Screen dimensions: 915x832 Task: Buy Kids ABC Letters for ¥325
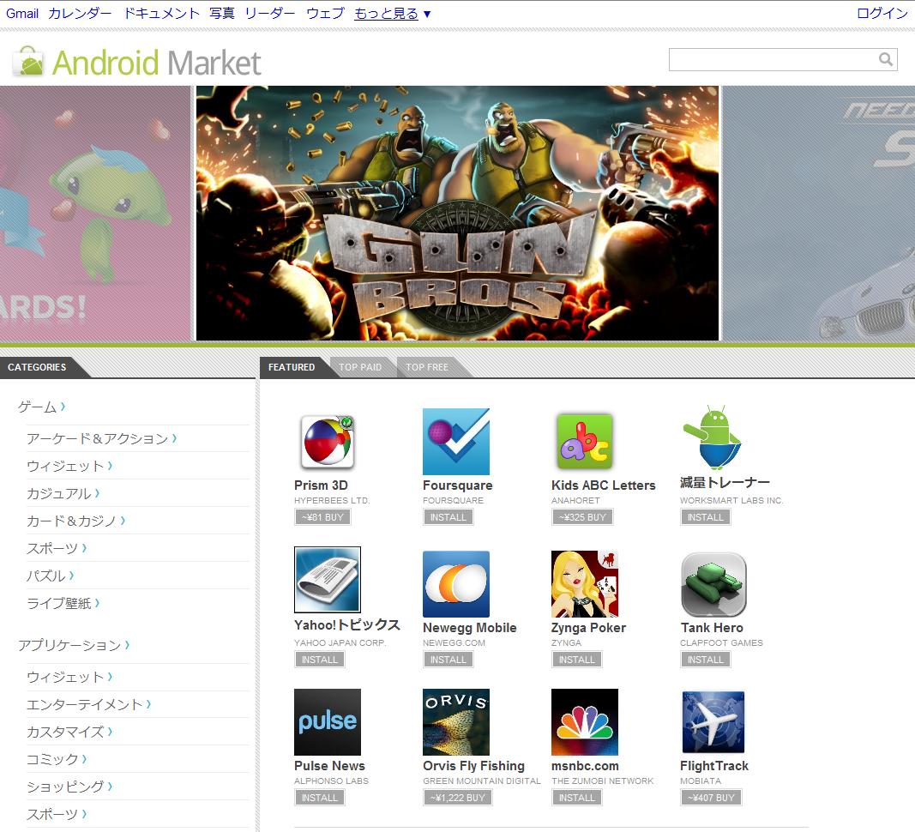(x=582, y=516)
